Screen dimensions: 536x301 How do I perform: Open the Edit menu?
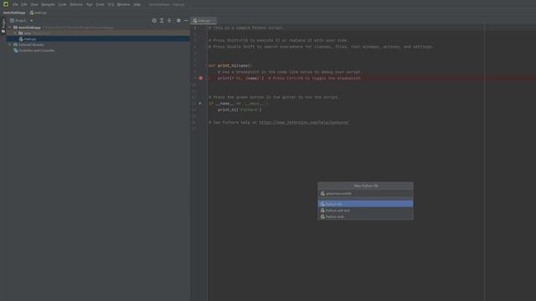[24, 4]
